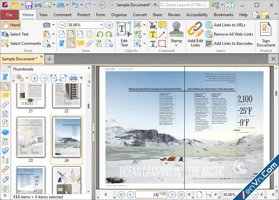Click the Edit Text tool
The image size is (279, 200).
pos(124,34)
